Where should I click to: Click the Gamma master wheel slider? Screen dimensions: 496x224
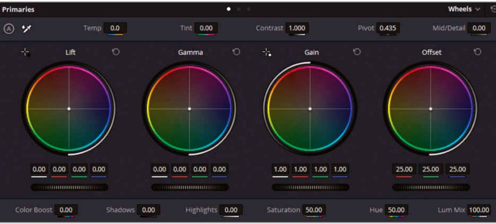tap(190, 187)
